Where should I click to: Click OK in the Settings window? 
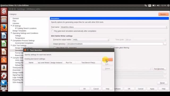129,89
